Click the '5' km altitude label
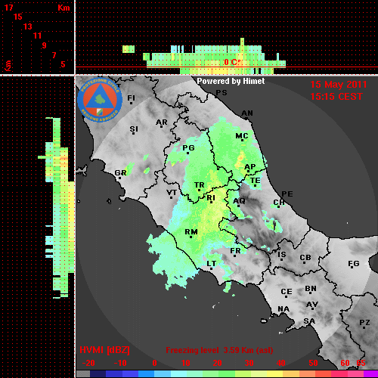 click(63, 64)
